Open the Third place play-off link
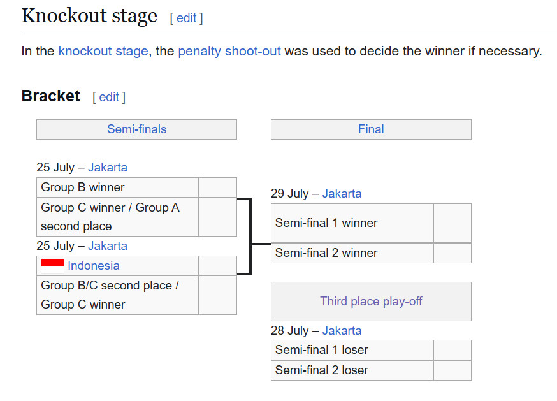The width and height of the screenshot is (557, 401). click(x=371, y=302)
